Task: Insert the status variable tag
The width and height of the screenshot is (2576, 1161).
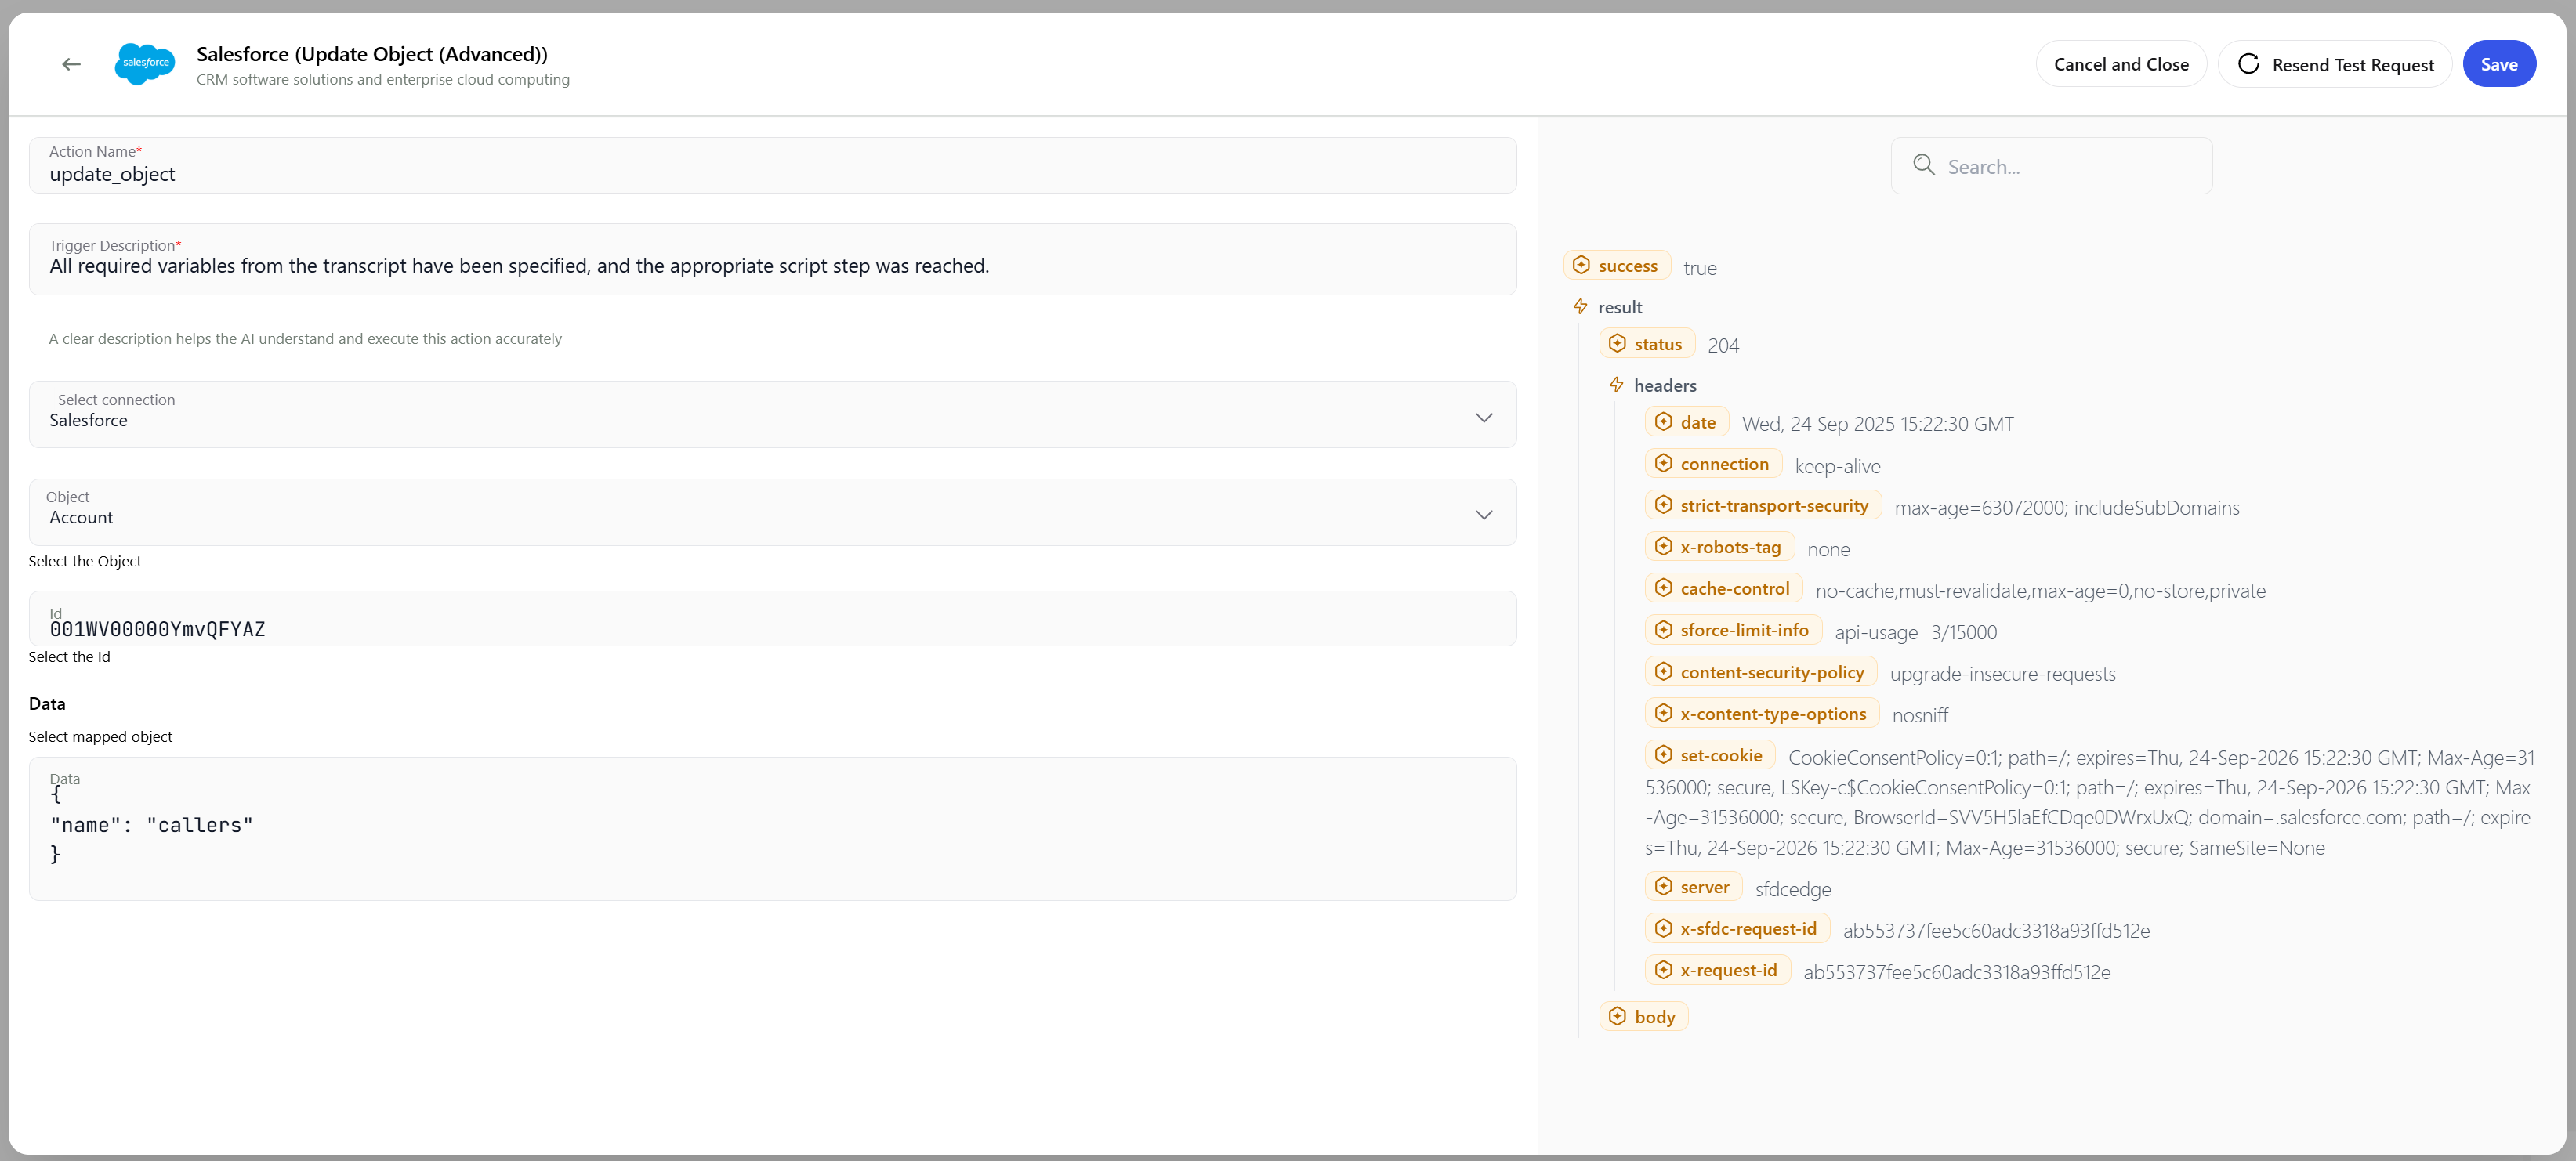Action: click(1646, 343)
